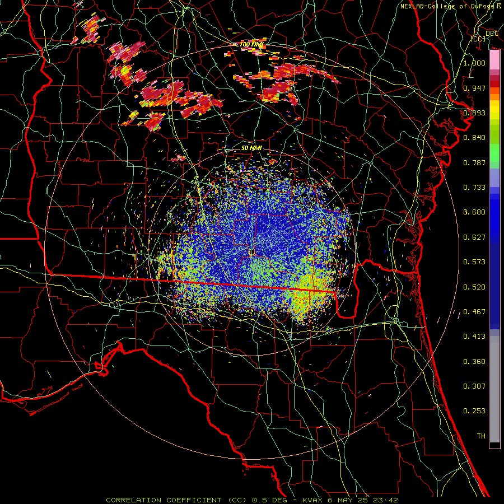The width and height of the screenshot is (504, 504).
Task: Select the 0.467 legend value
Action: 474,312
